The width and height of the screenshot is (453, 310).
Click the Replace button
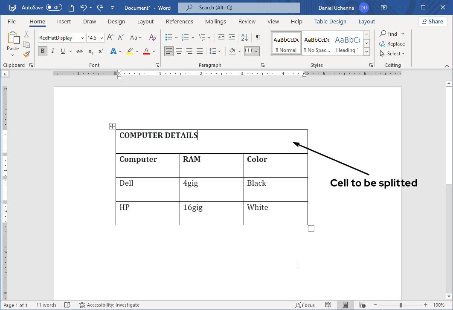point(392,44)
